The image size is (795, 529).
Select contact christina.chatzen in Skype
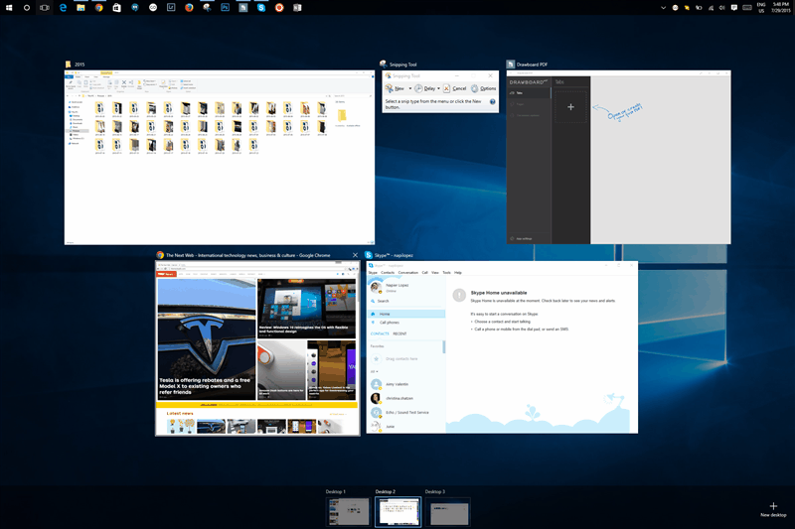(405, 398)
